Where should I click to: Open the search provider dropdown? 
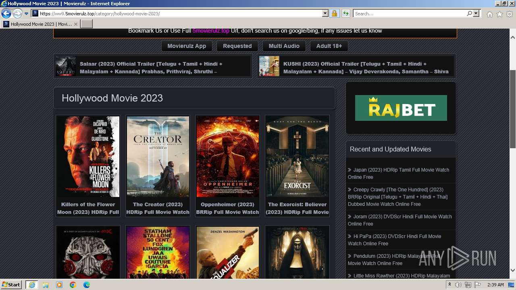(476, 14)
